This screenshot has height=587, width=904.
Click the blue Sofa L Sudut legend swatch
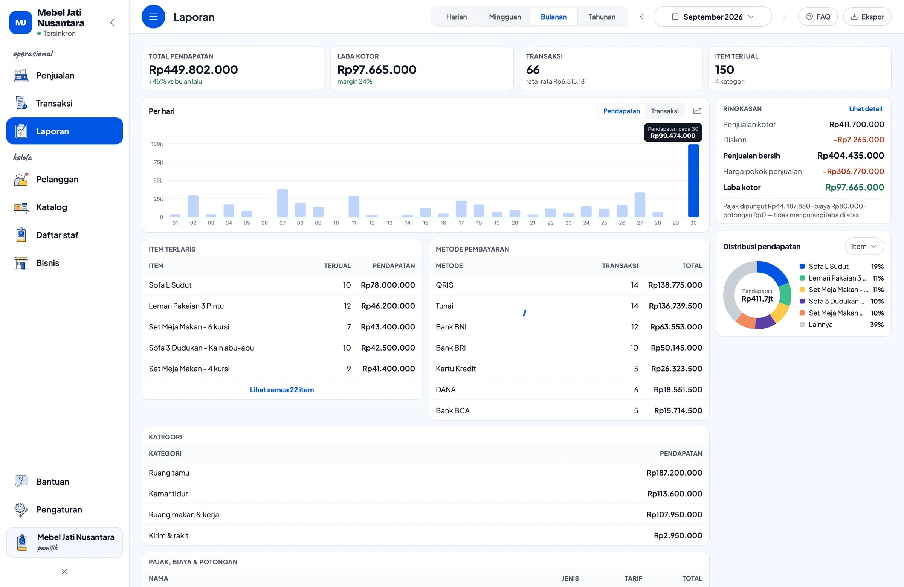(x=802, y=267)
